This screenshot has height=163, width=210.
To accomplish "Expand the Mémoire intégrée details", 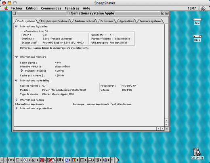I will (22, 71).
